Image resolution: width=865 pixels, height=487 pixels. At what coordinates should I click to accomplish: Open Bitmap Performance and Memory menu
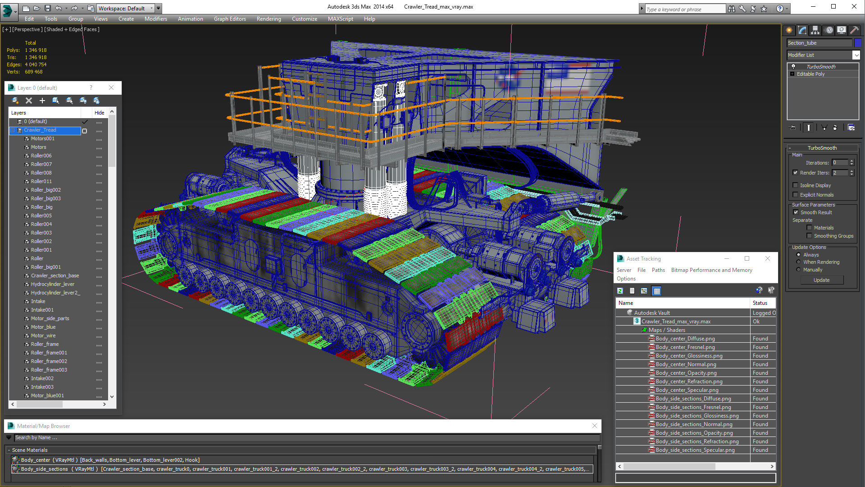pos(711,270)
